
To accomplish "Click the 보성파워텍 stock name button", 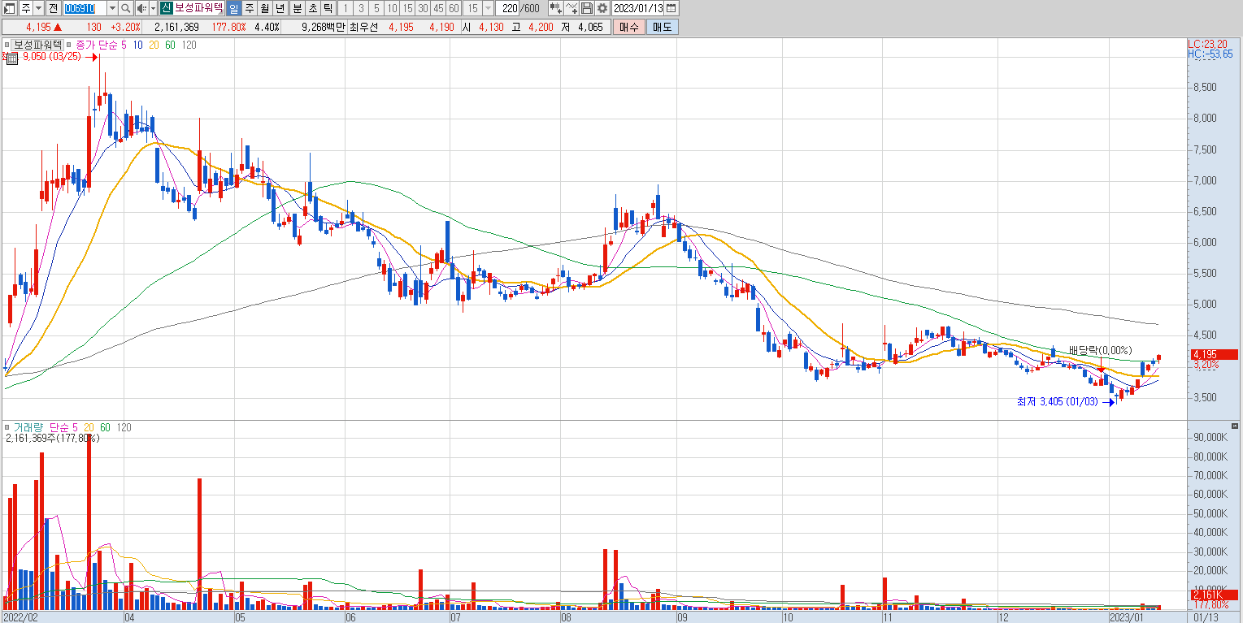I will click(198, 8).
